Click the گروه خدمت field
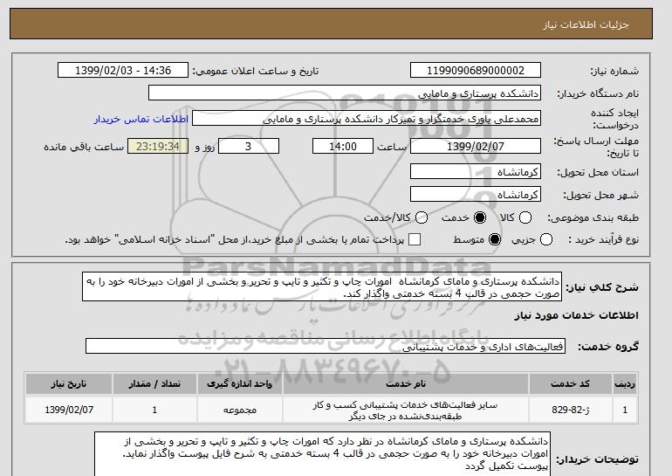This screenshot has height=476, width=672. [326, 347]
